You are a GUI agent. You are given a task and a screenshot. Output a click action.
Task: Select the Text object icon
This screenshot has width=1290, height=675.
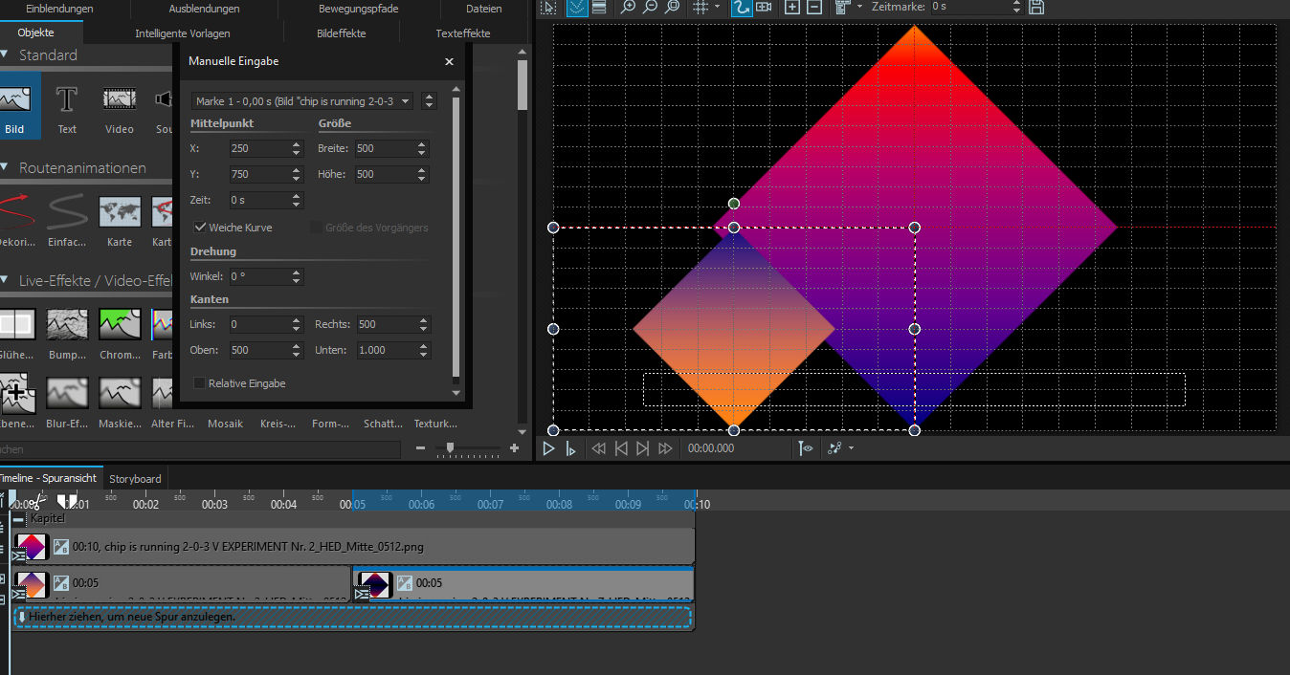coord(67,99)
